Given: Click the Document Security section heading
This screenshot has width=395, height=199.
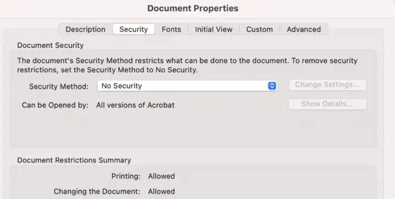Looking at the screenshot, I should (x=50, y=45).
